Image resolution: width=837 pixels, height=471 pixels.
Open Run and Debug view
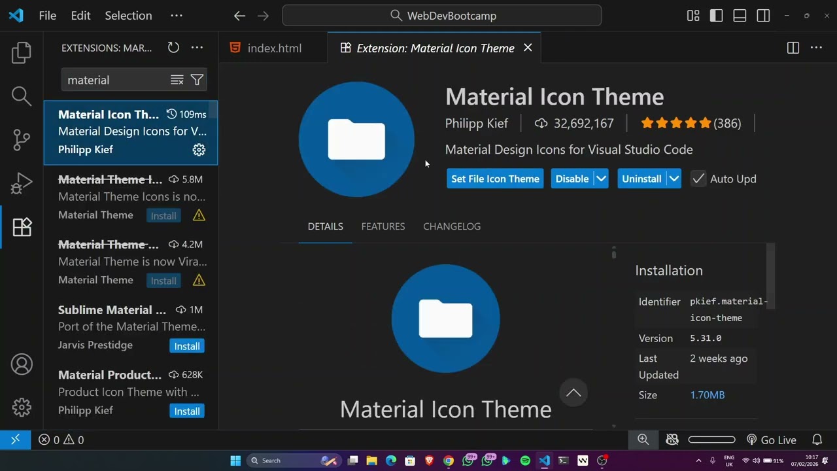(x=22, y=183)
